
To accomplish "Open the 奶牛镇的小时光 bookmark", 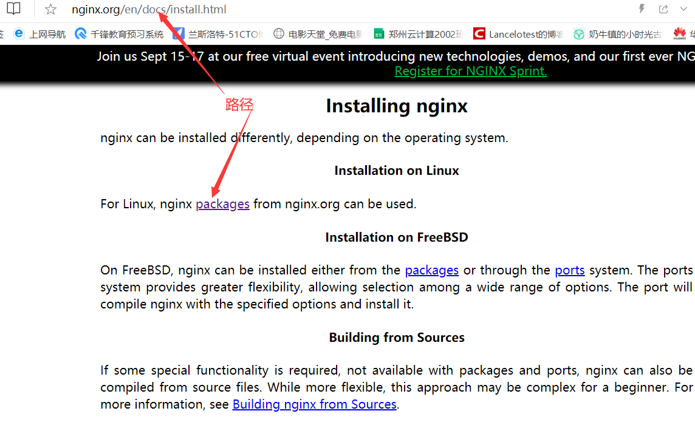I will [618, 34].
